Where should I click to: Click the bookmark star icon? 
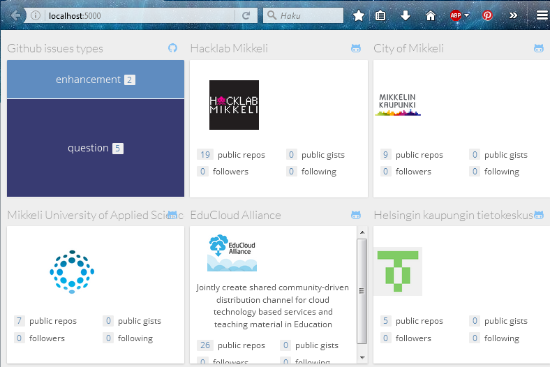click(x=359, y=16)
